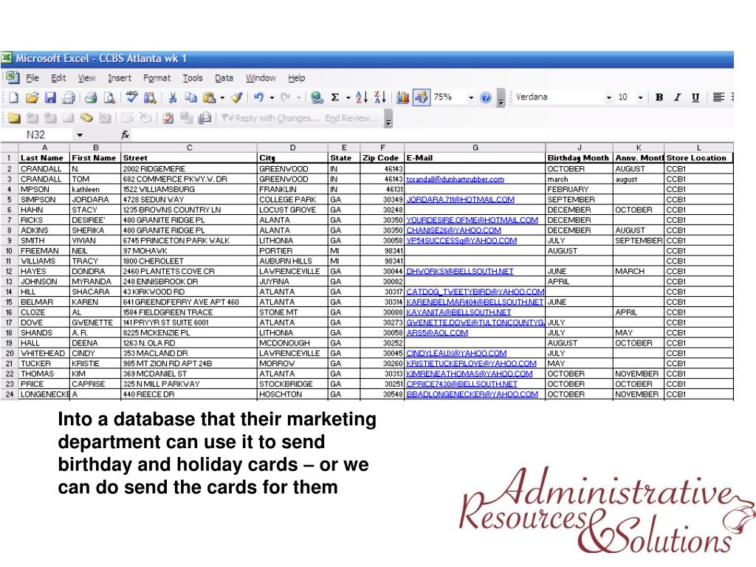Click the Excel document icon beside File
The image size is (756, 567).
(12, 78)
